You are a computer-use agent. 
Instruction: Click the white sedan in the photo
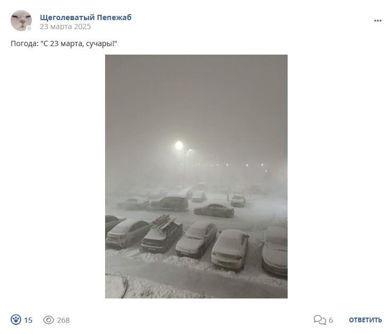tap(230, 249)
